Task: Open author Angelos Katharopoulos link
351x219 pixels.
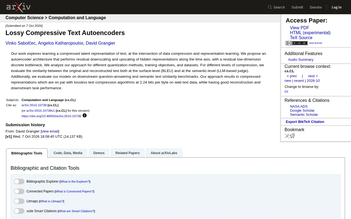Action: tap(61, 43)
